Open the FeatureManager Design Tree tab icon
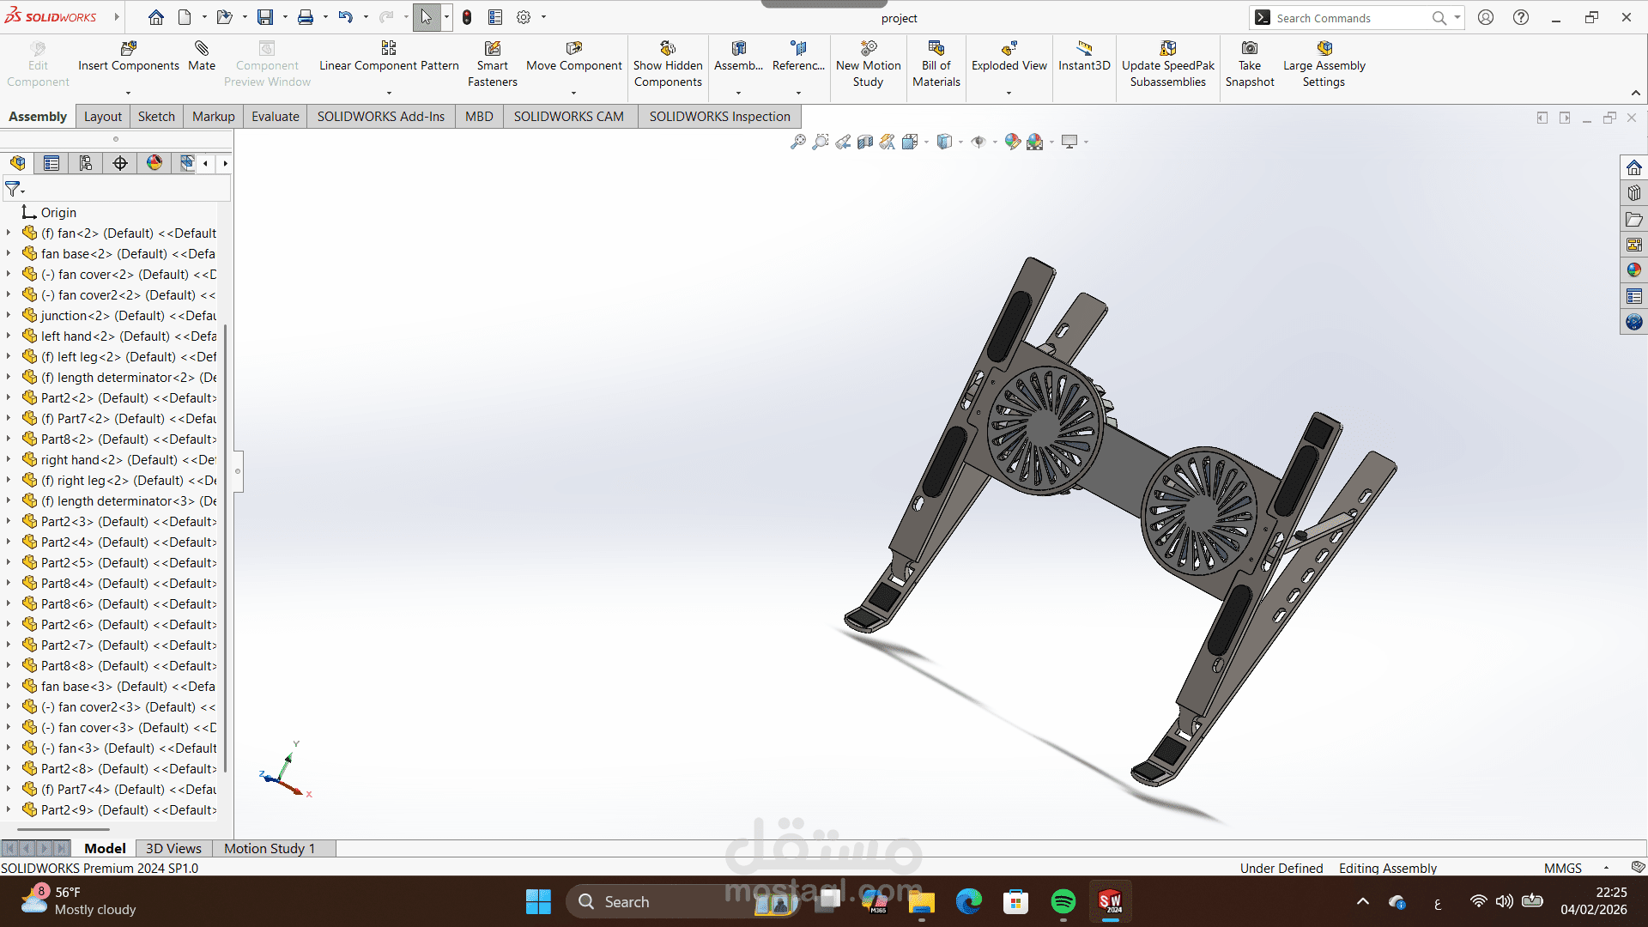This screenshot has height=927, width=1648. pyautogui.click(x=18, y=163)
